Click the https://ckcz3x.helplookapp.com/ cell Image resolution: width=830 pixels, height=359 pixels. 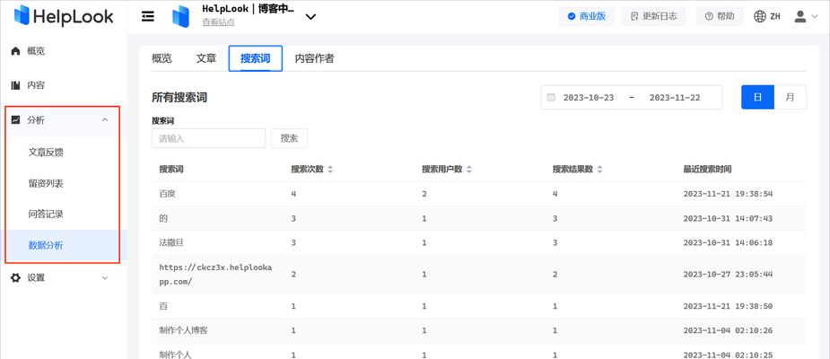point(215,275)
